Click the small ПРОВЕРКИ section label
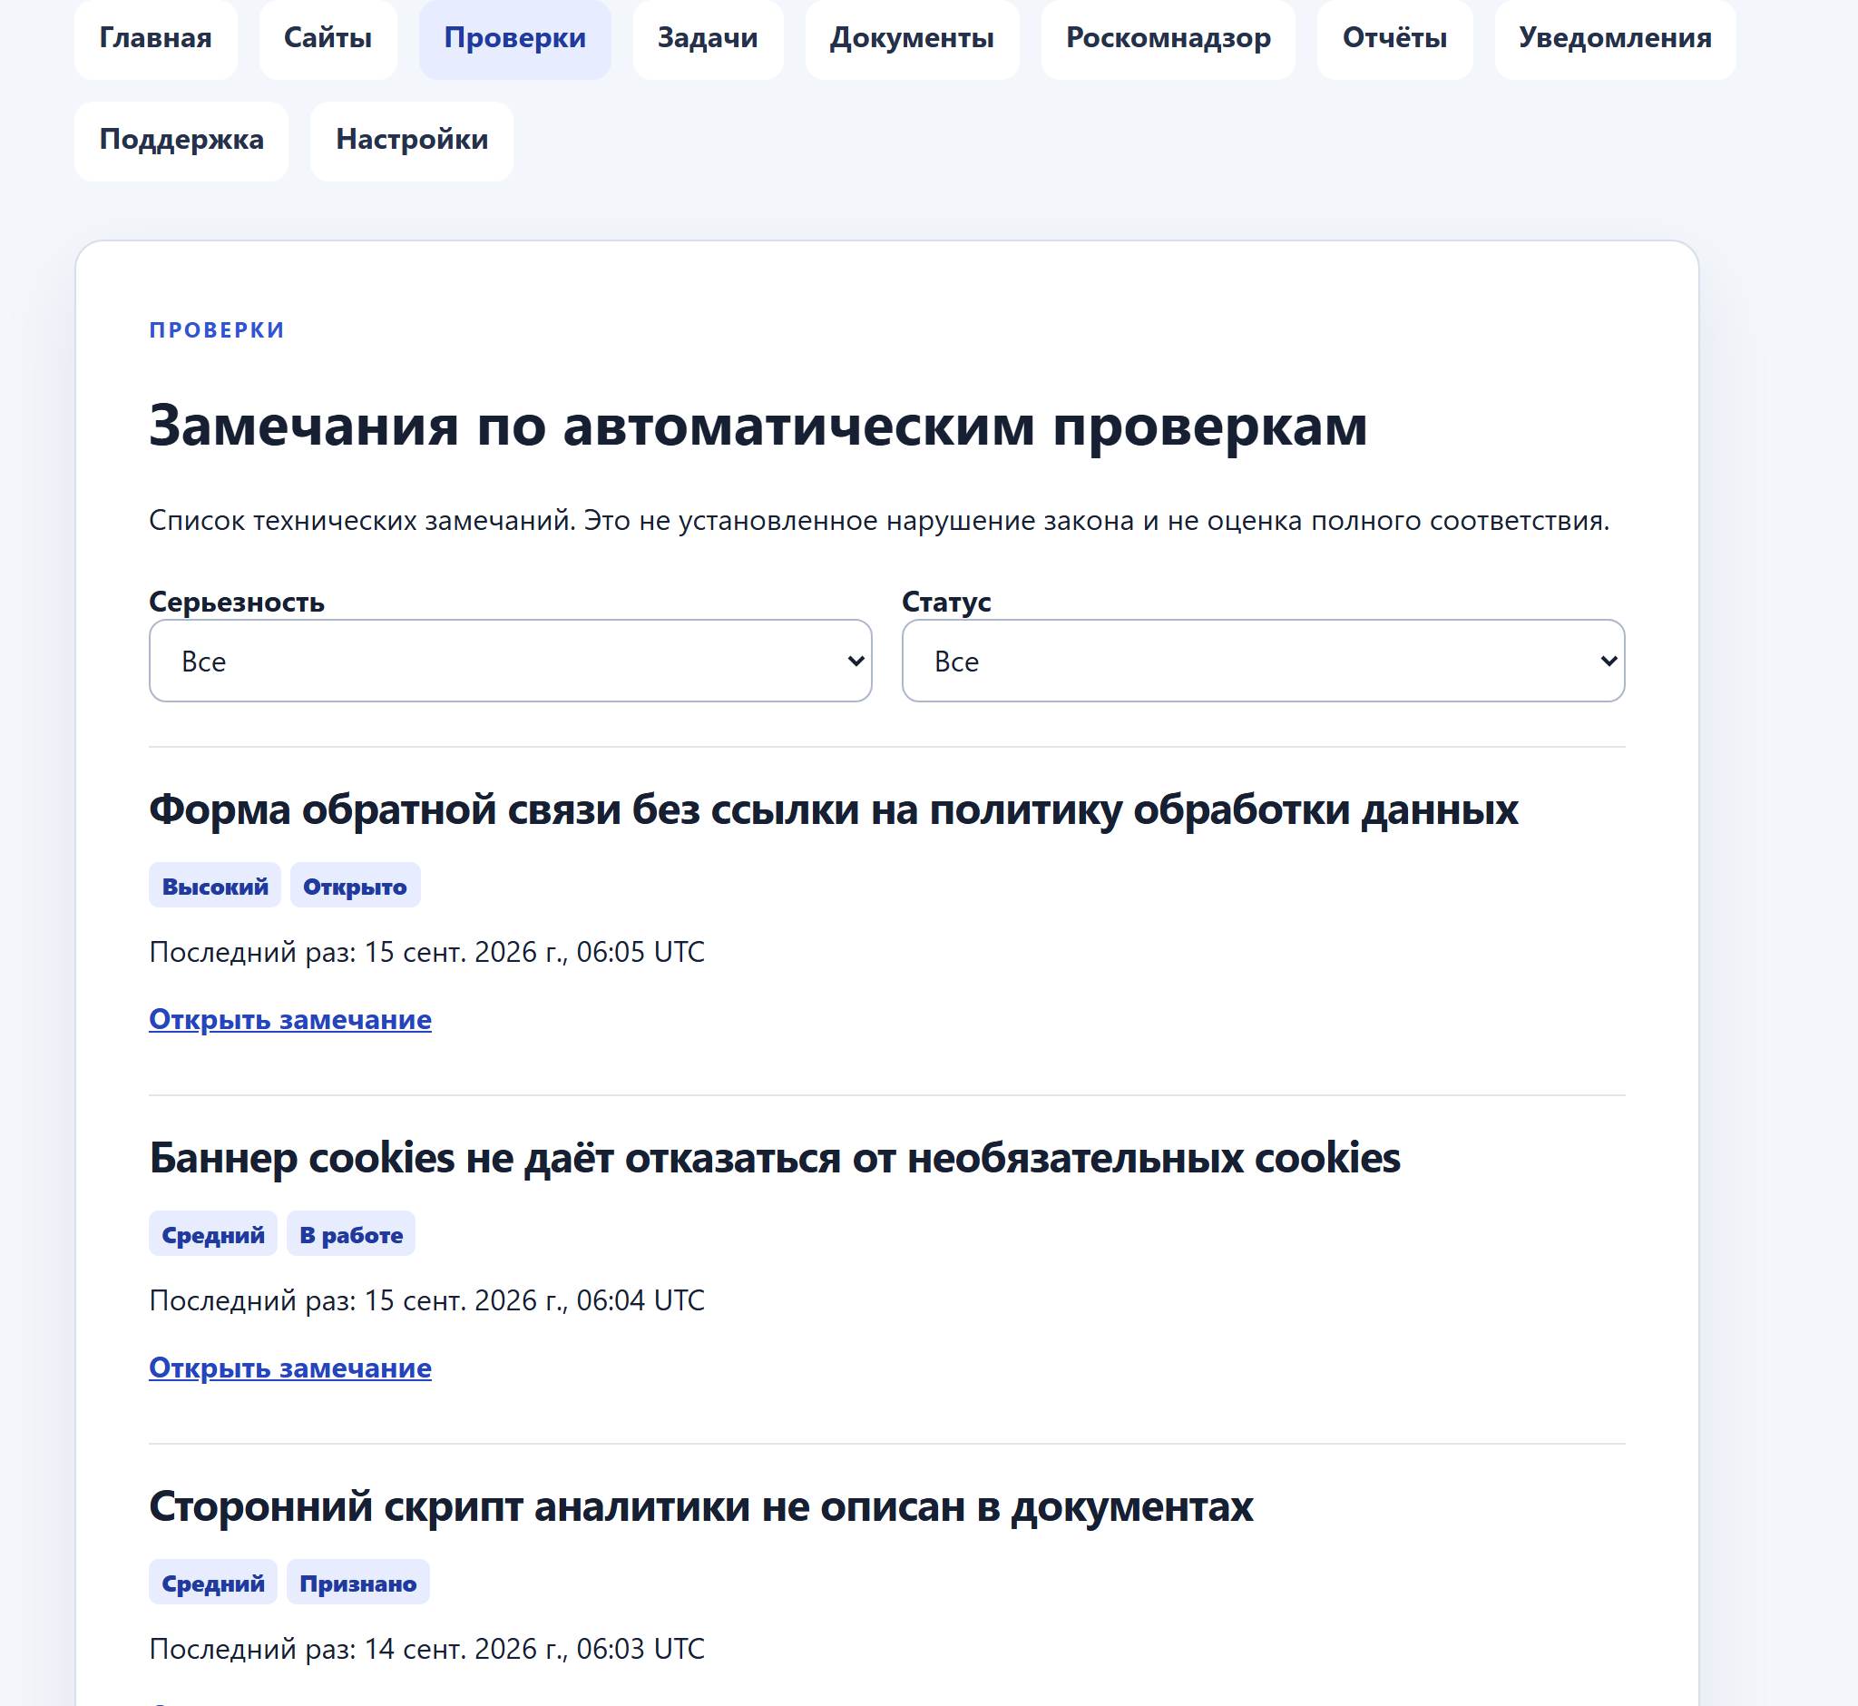 click(x=217, y=329)
